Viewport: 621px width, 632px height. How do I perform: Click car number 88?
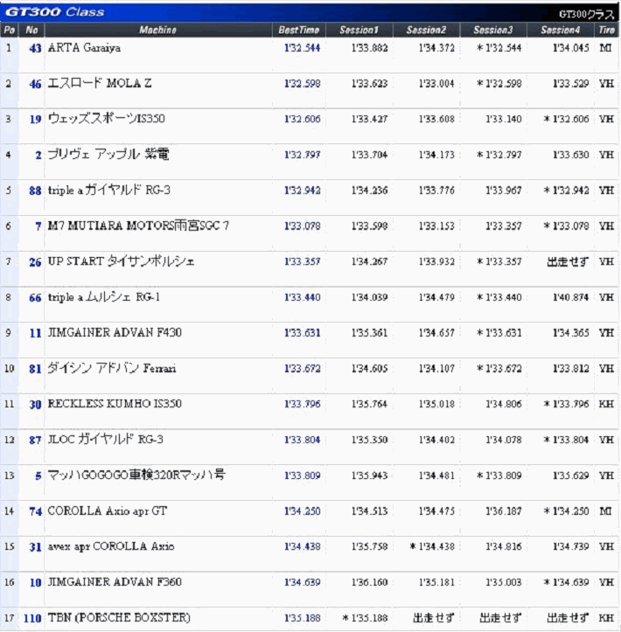35,191
